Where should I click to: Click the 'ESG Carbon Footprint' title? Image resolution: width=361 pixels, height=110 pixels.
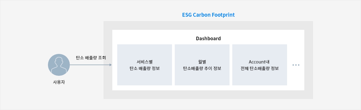(208, 15)
